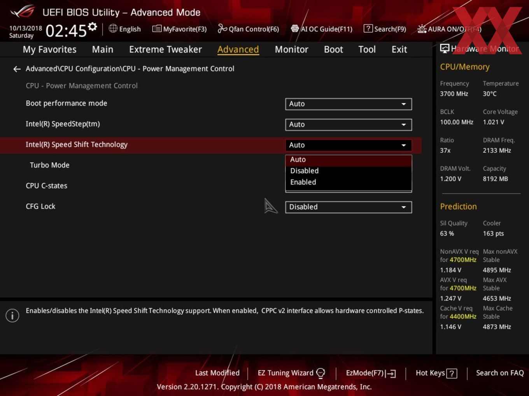Click the 4653 MHz max AVX value
Screen dimensions: 529x396
[497, 298]
